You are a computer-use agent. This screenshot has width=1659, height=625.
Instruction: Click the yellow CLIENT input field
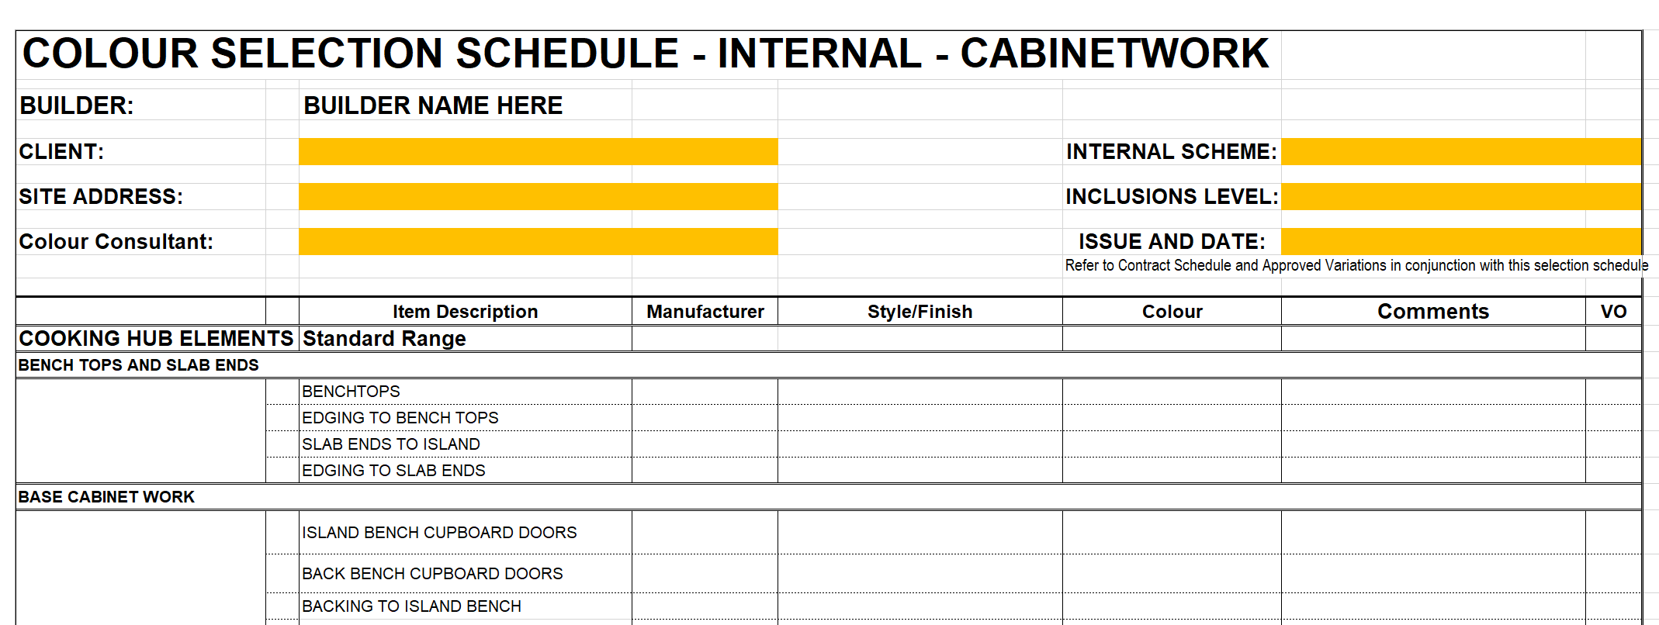pyautogui.click(x=538, y=152)
